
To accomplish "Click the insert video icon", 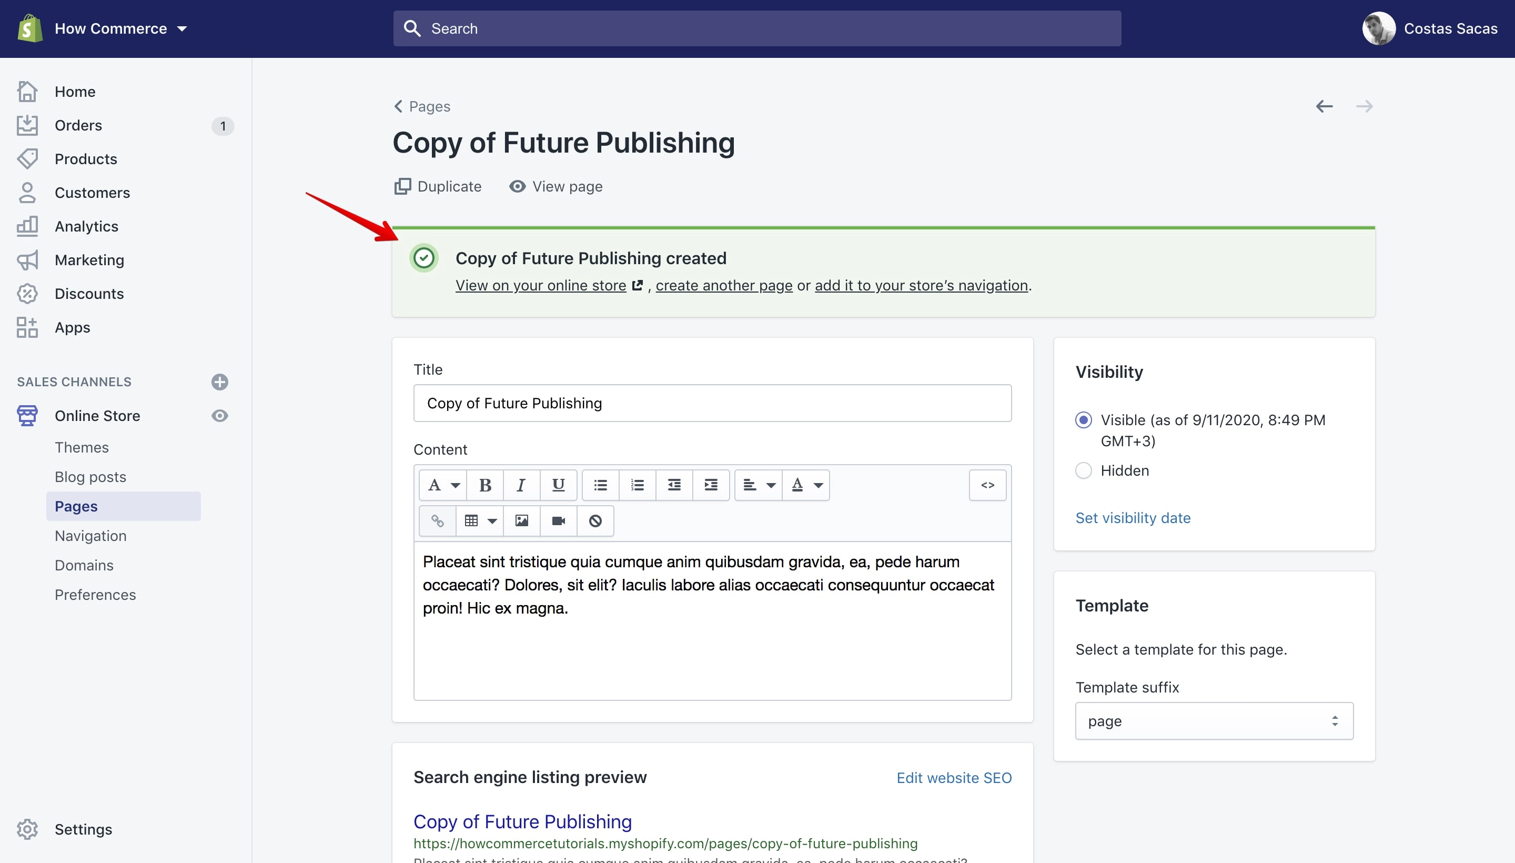I will click(558, 521).
